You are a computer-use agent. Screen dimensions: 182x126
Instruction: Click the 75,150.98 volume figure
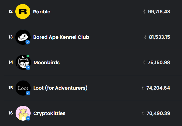click(x=159, y=63)
